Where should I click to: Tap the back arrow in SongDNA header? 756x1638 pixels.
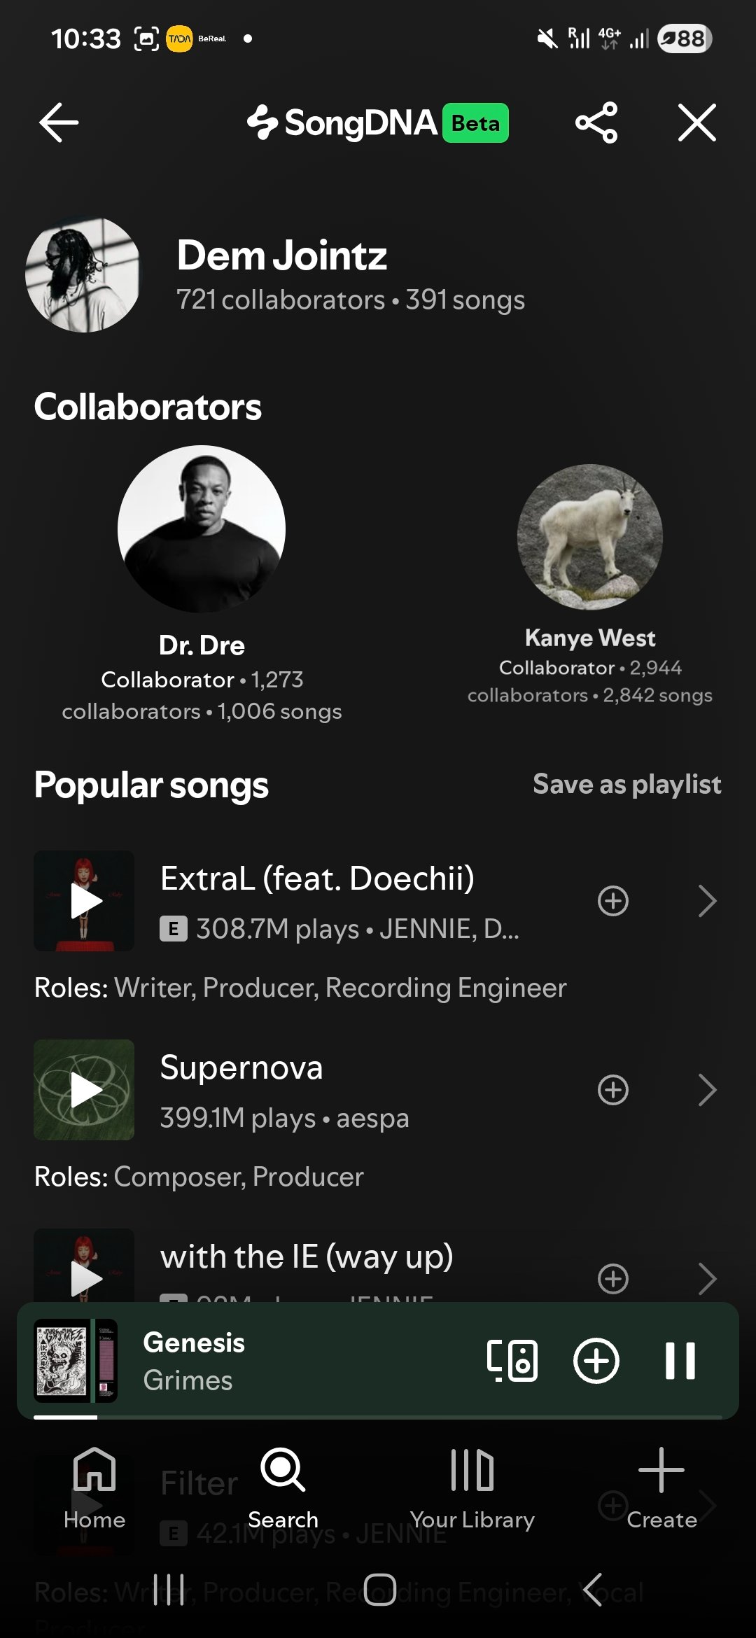[x=59, y=123]
